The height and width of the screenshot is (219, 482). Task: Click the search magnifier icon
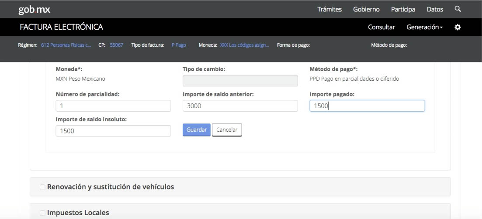(458, 9)
